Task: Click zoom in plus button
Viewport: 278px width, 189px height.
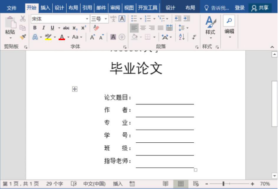Action: [x=252, y=184]
